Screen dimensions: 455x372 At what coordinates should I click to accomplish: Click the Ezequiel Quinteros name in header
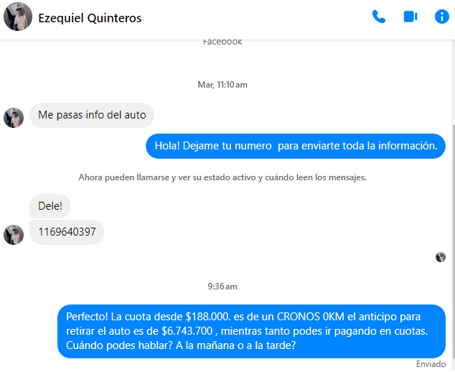click(x=90, y=18)
